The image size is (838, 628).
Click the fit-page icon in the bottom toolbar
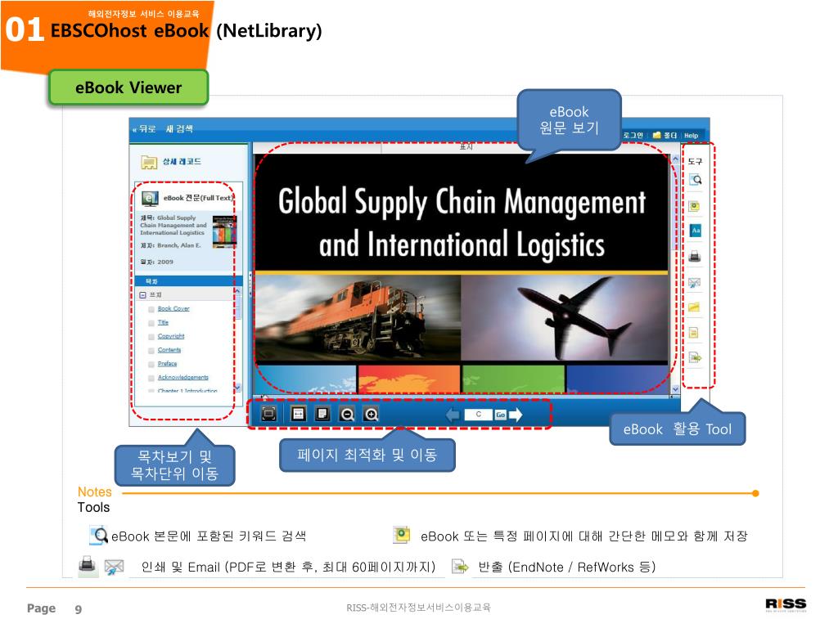click(322, 413)
